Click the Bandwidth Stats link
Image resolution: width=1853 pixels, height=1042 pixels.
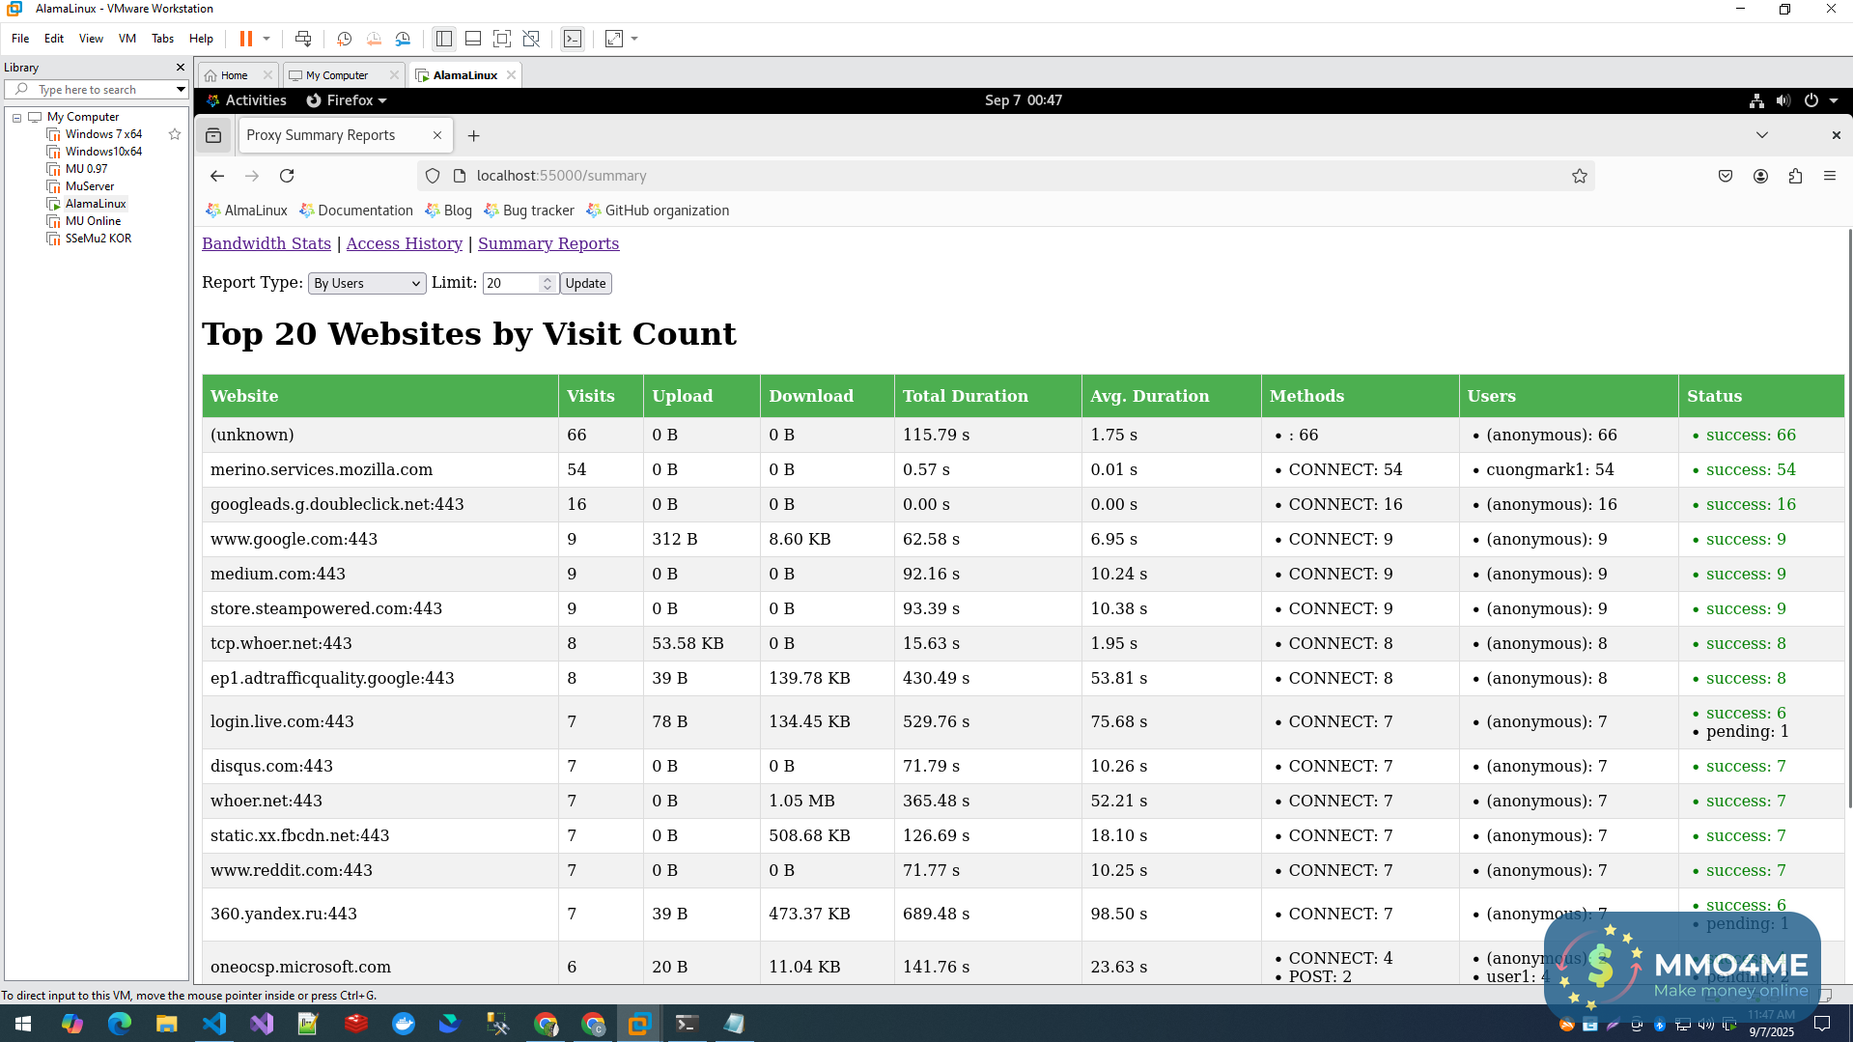(267, 243)
